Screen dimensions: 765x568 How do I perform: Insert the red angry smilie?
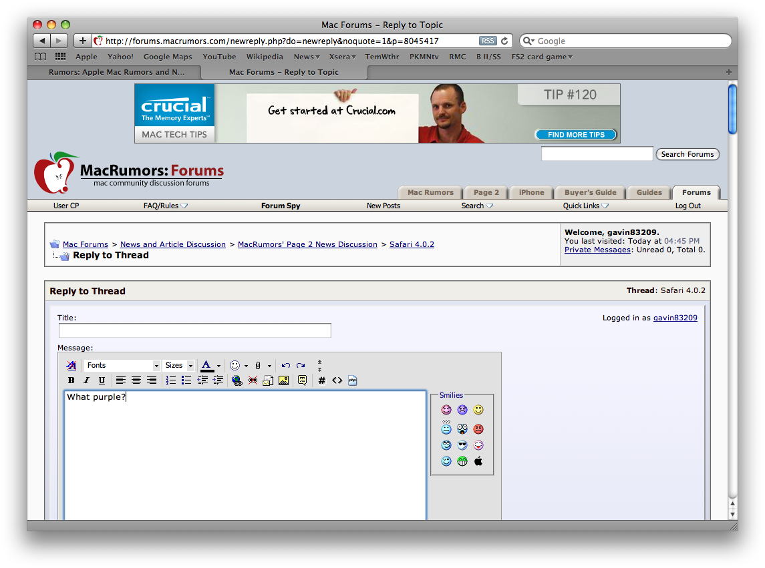478,429
